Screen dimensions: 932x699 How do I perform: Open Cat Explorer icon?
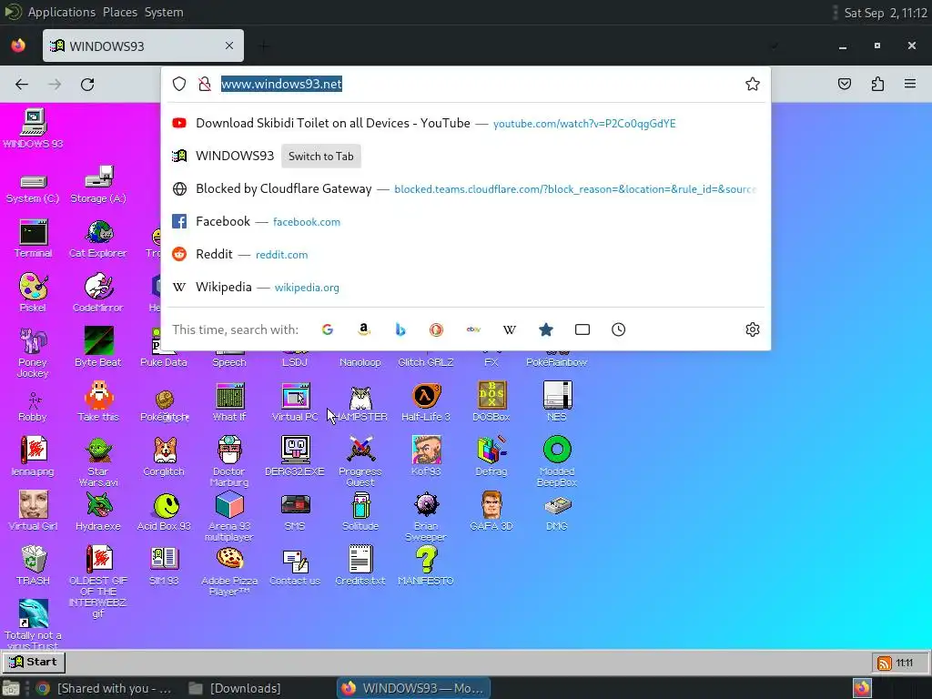click(x=98, y=239)
